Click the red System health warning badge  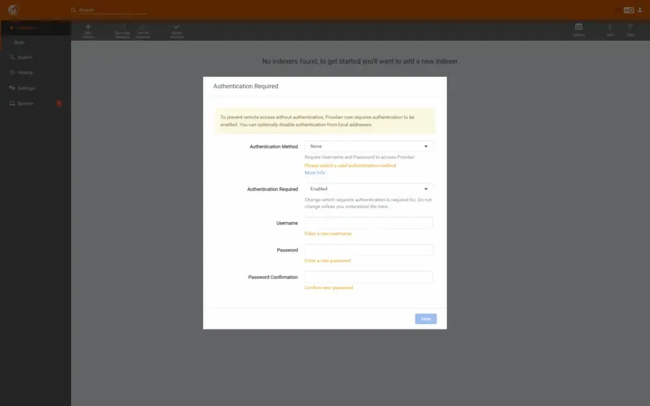[x=59, y=103]
